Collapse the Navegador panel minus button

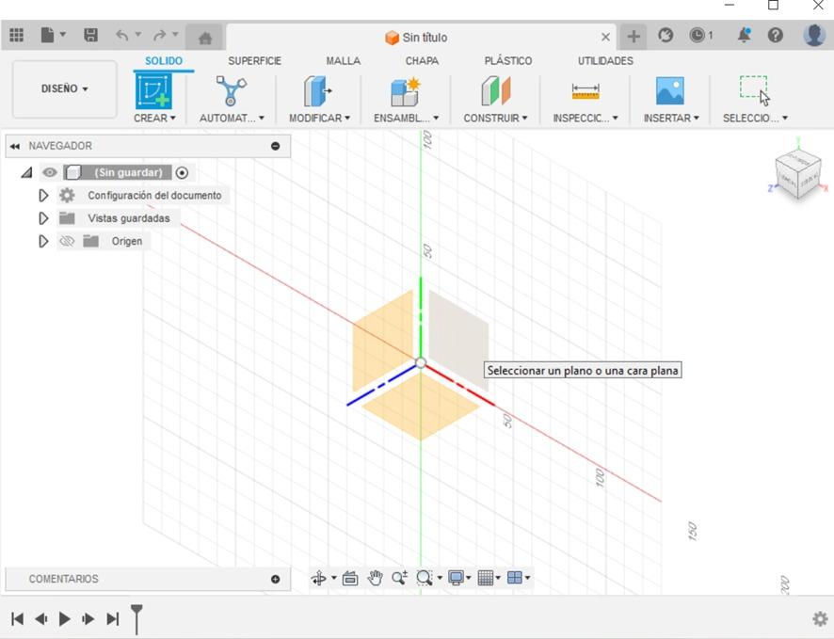point(276,146)
